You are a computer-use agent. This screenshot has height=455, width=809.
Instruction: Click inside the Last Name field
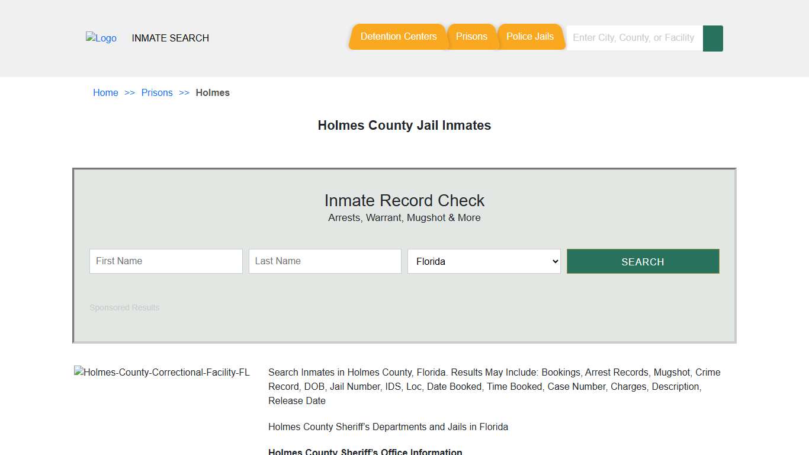pos(325,261)
